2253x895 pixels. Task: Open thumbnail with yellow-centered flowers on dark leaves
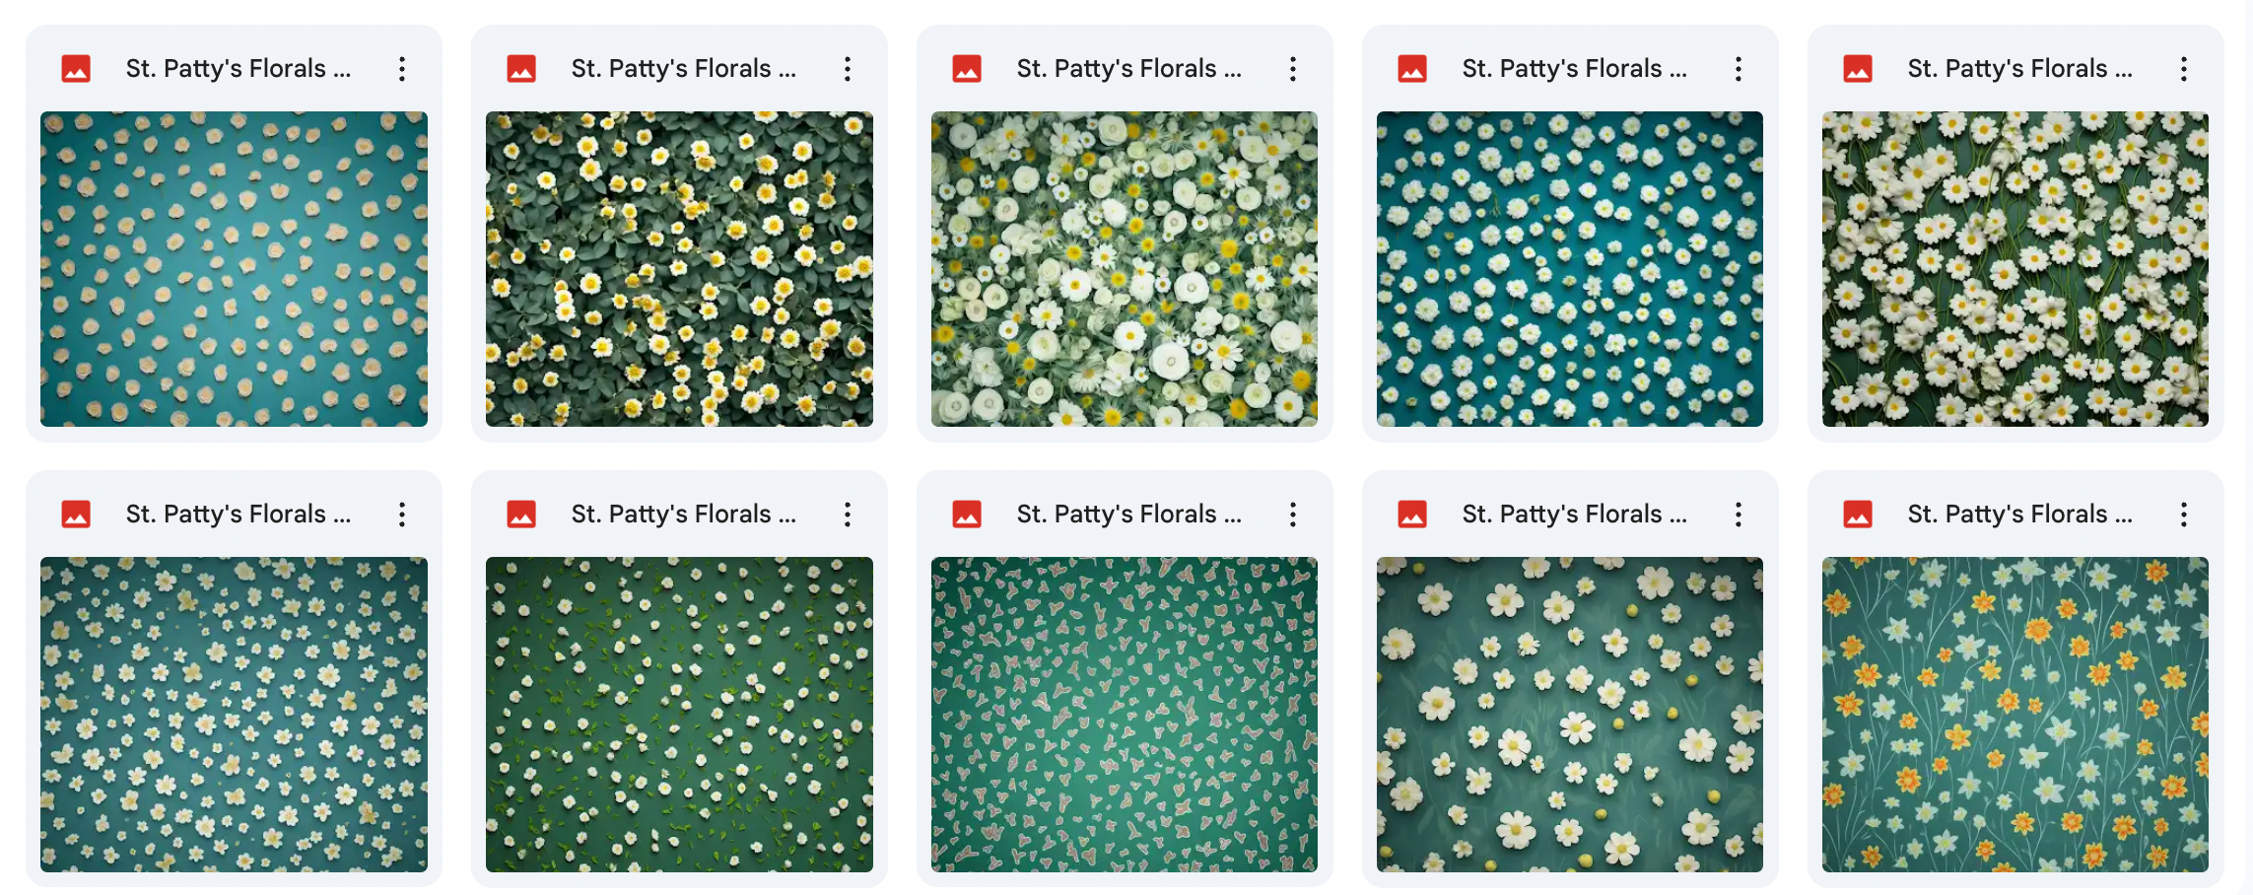[679, 269]
